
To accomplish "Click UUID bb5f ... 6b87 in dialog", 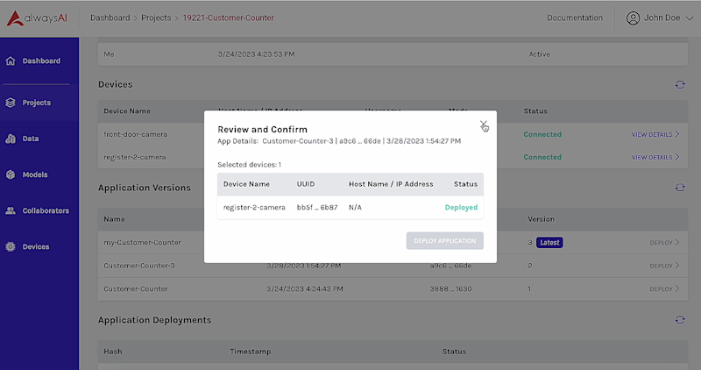I will coord(317,207).
